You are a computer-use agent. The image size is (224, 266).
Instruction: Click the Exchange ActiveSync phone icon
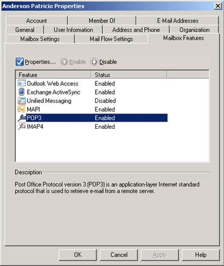pyautogui.click(x=22, y=92)
